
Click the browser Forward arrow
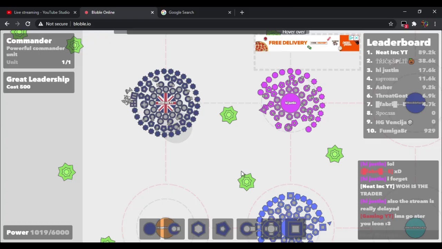(17, 24)
